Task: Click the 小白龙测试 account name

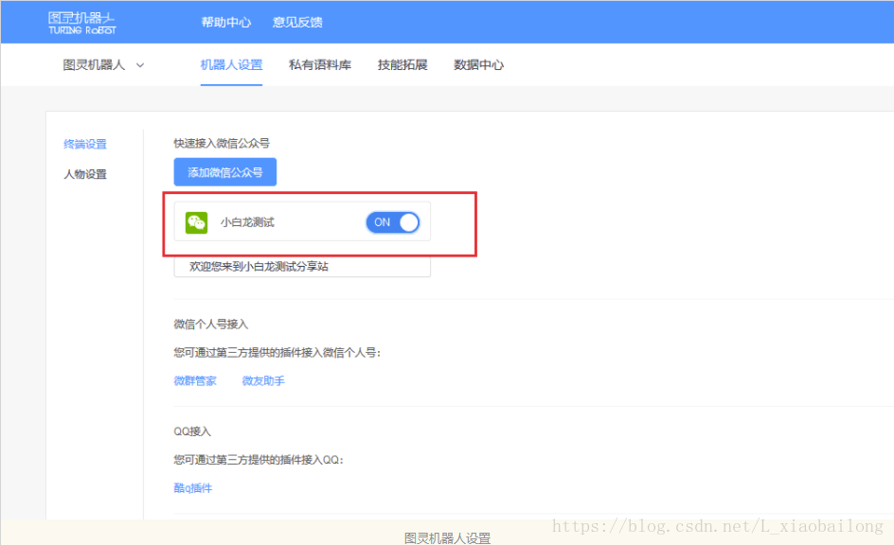Action: [247, 222]
